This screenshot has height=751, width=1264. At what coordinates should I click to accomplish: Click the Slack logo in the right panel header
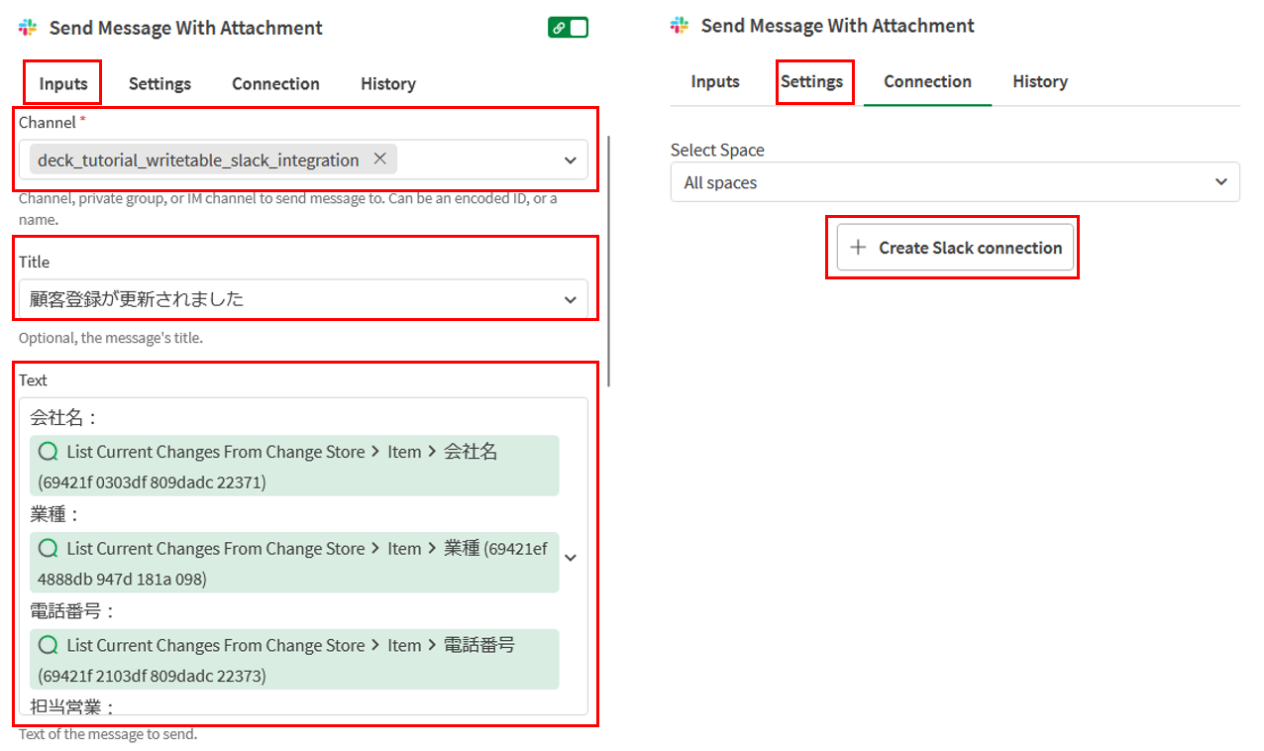(x=679, y=26)
